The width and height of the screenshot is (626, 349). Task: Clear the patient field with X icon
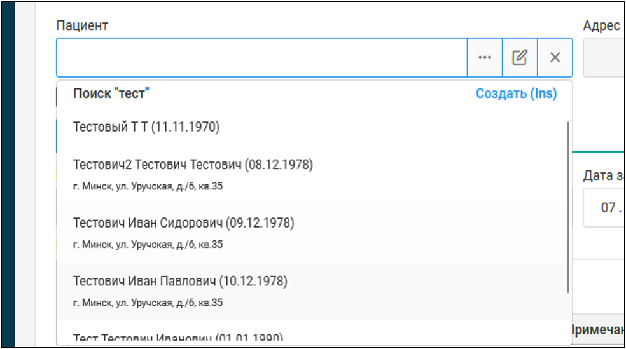[555, 58]
